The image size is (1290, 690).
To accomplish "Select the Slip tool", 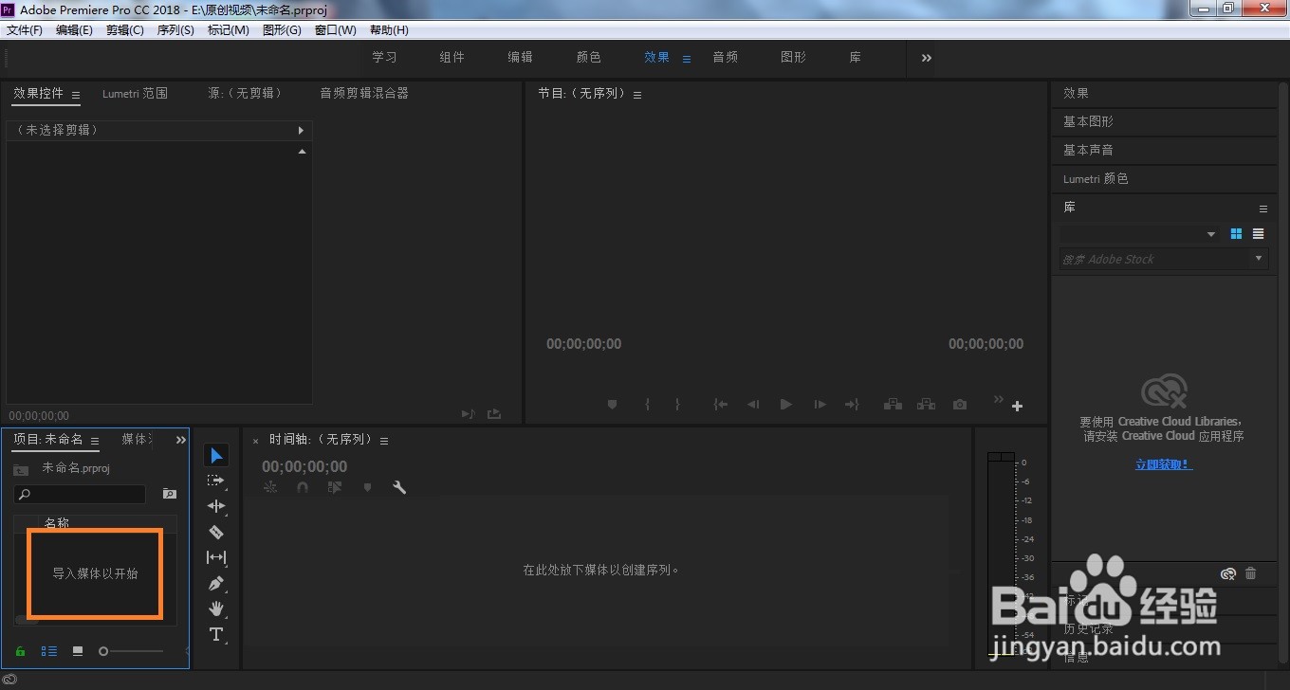I will tap(216, 557).
